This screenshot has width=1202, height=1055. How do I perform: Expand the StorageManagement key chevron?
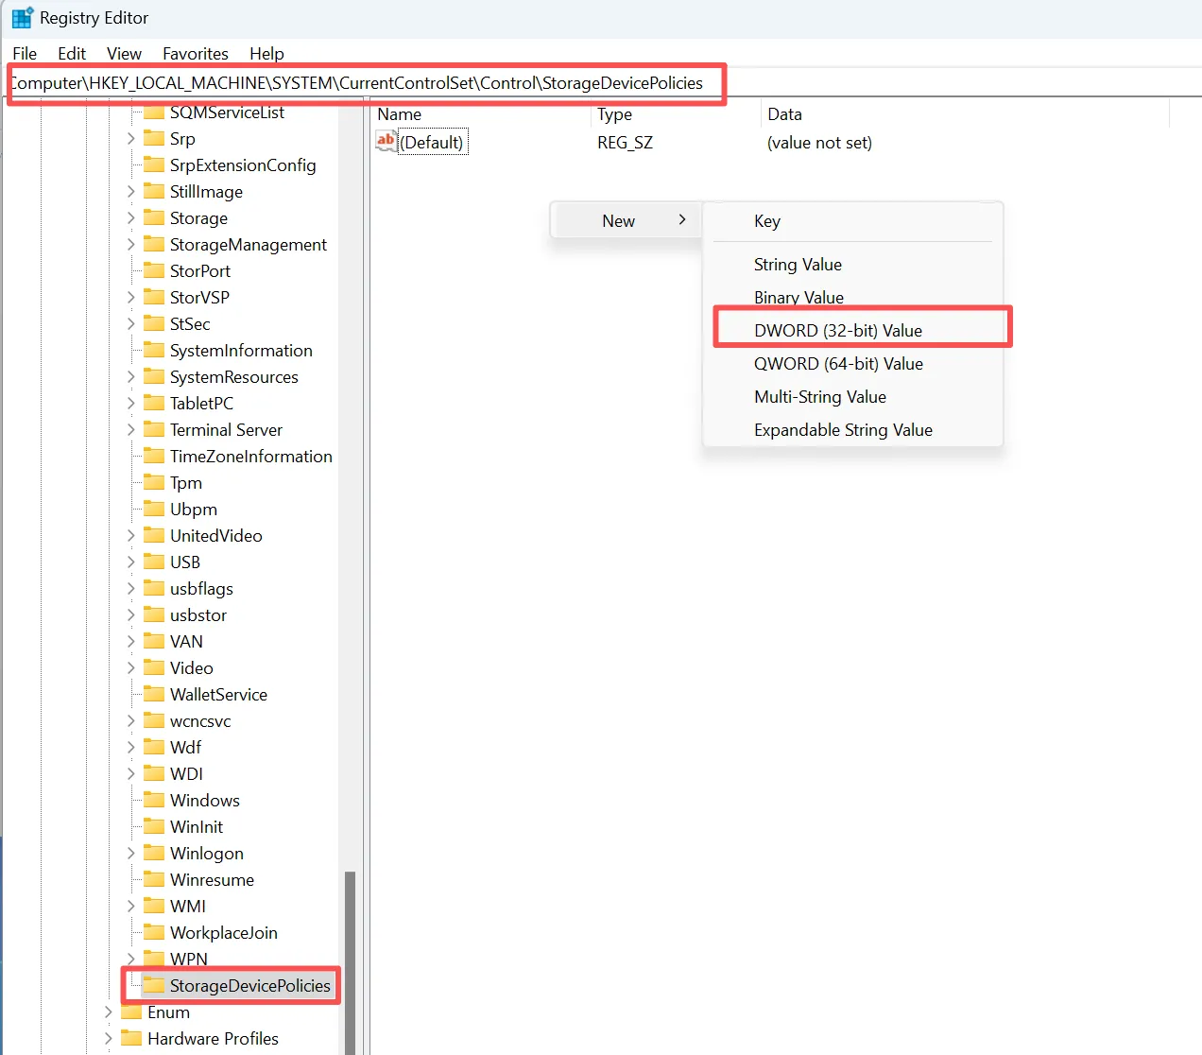point(130,244)
